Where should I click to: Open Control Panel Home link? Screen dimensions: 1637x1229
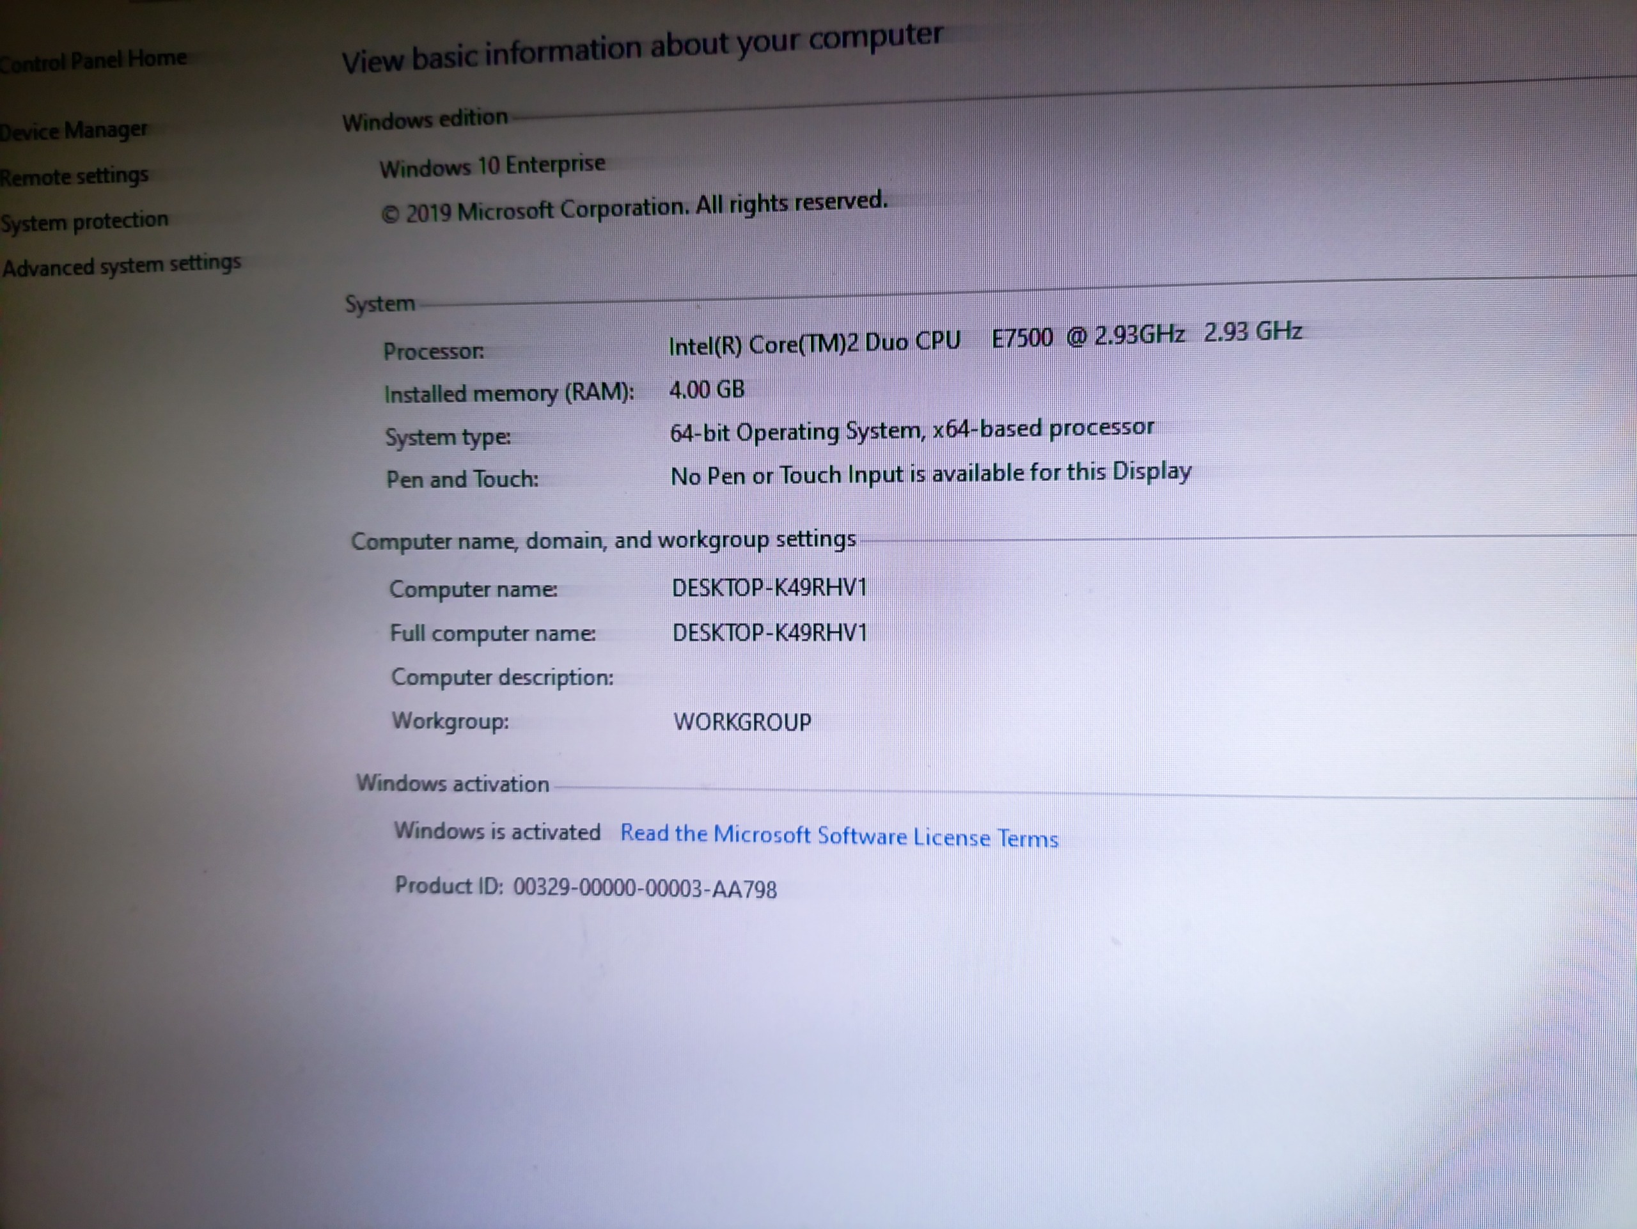(93, 60)
